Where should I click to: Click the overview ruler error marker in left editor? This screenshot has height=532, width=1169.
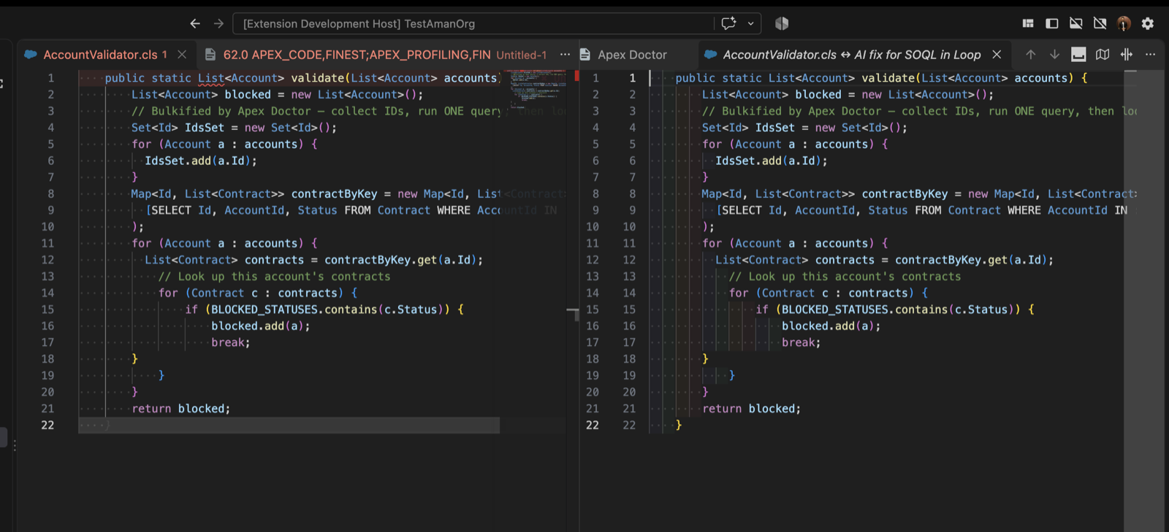click(x=577, y=75)
